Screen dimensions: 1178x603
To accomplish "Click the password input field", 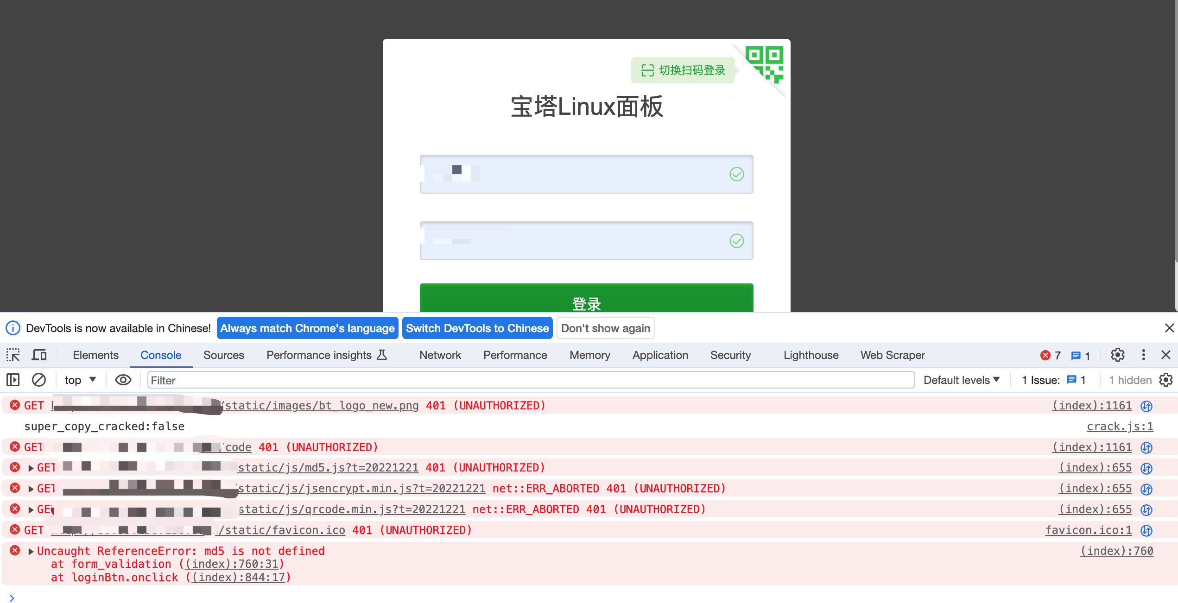I will pos(586,241).
